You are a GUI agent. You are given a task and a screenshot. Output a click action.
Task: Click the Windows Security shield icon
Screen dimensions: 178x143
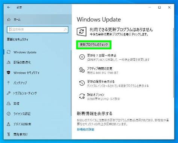click(9, 72)
